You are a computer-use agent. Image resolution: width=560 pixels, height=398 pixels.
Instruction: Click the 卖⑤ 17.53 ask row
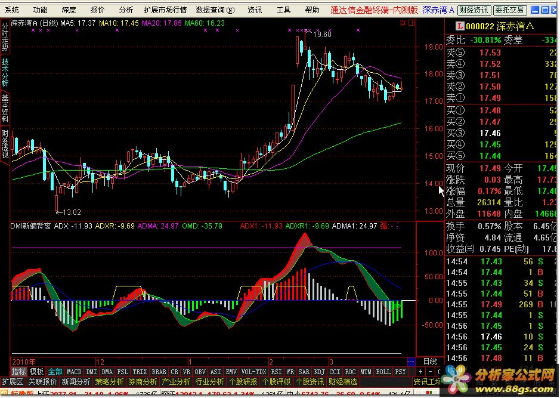click(501, 53)
